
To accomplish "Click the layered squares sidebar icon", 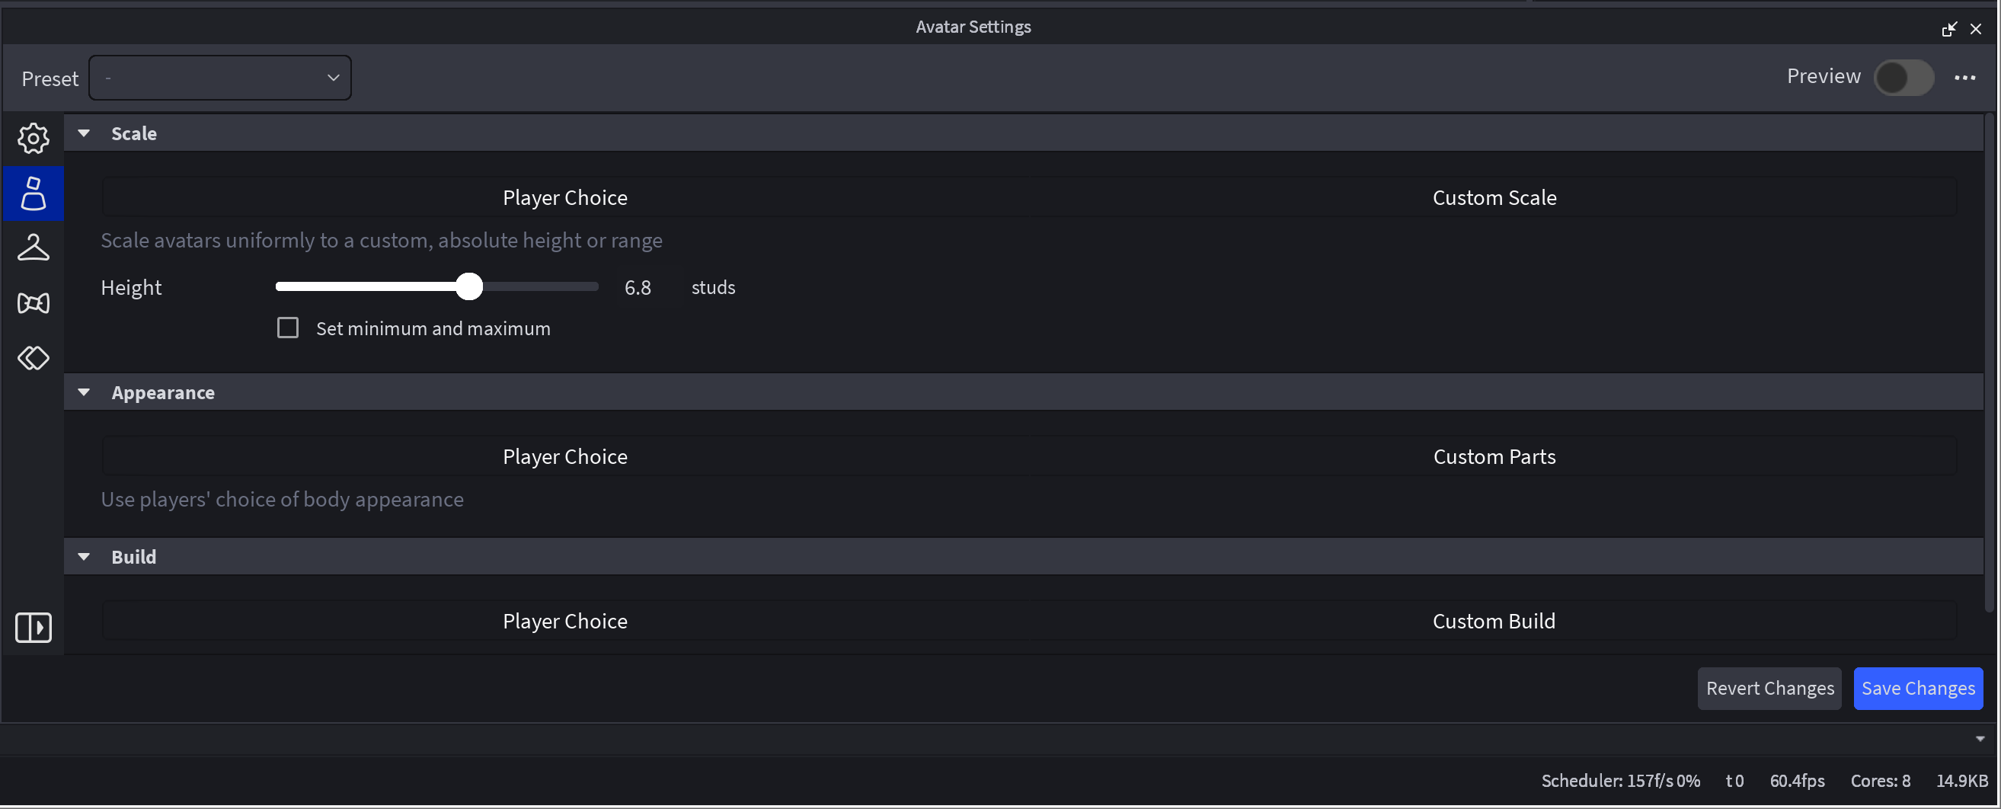I will pyautogui.click(x=33, y=358).
